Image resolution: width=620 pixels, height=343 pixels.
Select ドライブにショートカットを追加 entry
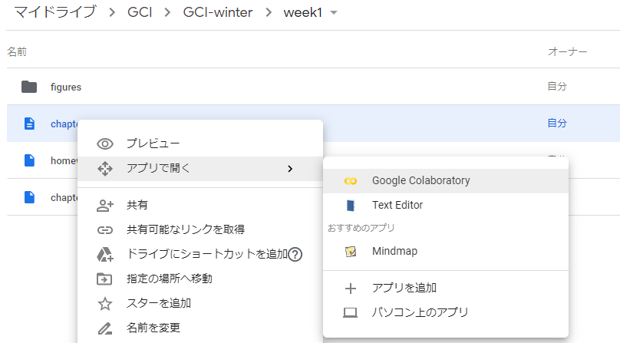coord(200,254)
